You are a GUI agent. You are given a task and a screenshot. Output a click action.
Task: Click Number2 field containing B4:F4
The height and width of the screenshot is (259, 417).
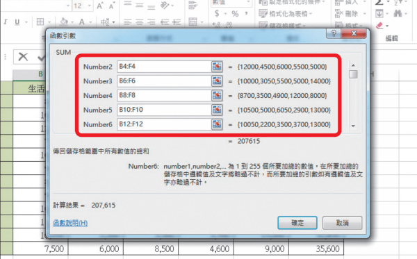(164, 67)
